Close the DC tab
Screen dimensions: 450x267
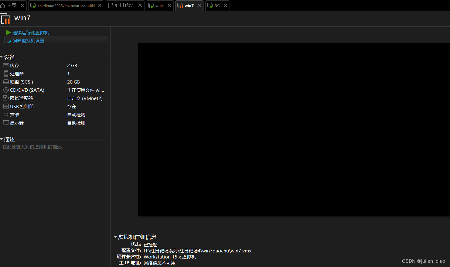click(225, 5)
